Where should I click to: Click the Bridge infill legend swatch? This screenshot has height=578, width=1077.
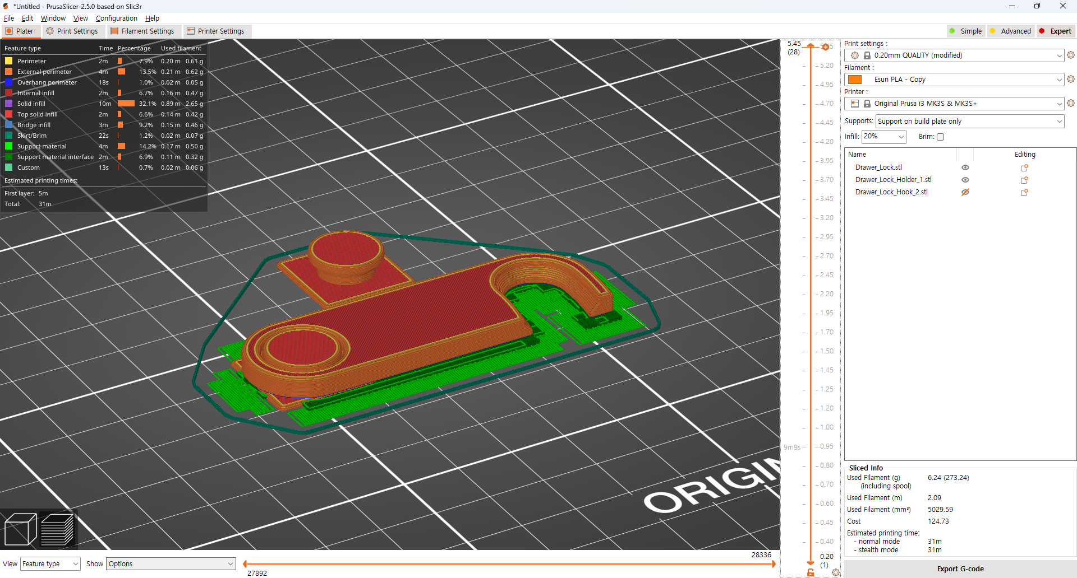tap(9, 125)
